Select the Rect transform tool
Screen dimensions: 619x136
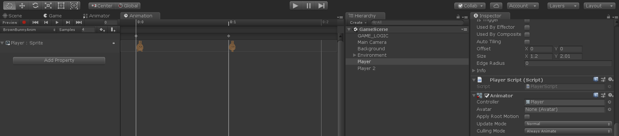pos(61,5)
